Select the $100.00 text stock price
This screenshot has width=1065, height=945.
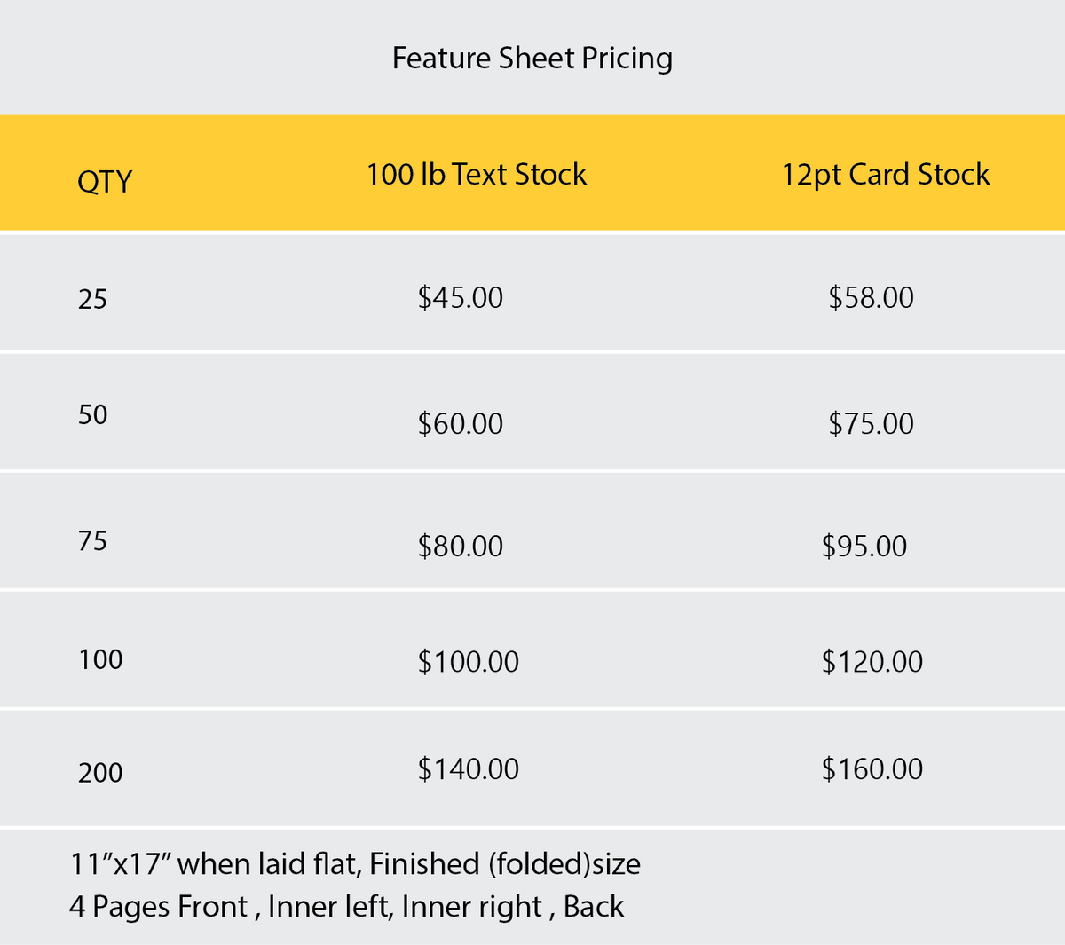(x=469, y=662)
